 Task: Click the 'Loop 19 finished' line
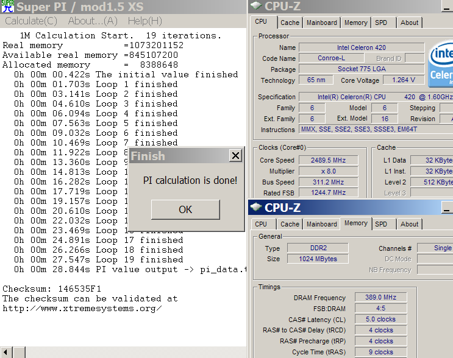pyautogui.click(x=99, y=259)
